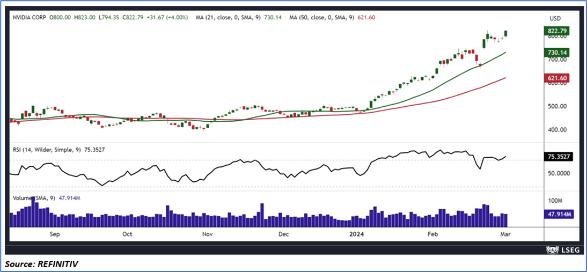The width and height of the screenshot is (587, 272).
Task: Click the 400.00 price axis label
Action: click(x=557, y=130)
